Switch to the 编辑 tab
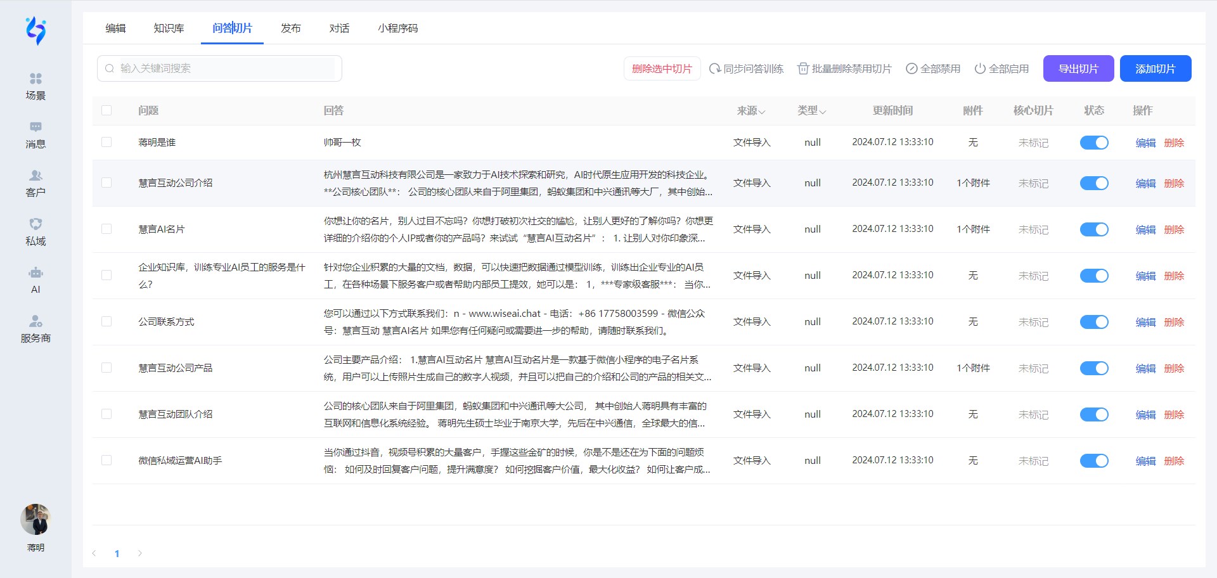Screen dimensions: 1217x578 pyautogui.click(x=115, y=29)
